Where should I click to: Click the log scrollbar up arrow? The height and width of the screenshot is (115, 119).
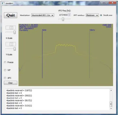click(x=111, y=90)
